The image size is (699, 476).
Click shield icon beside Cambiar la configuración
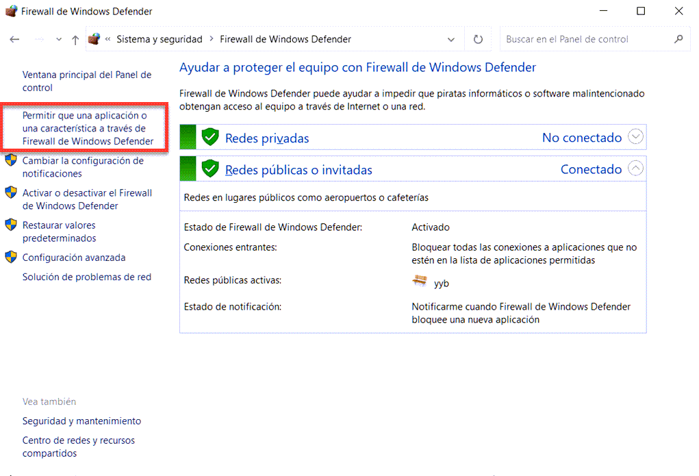11,160
